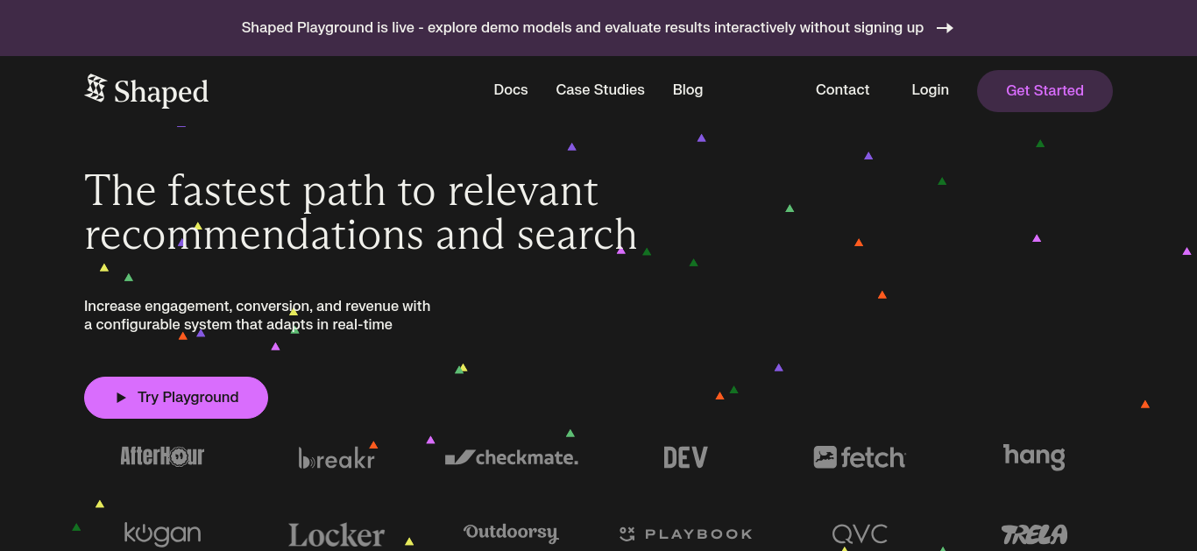
Task: Open the Playbook customer logo
Action: [685, 533]
